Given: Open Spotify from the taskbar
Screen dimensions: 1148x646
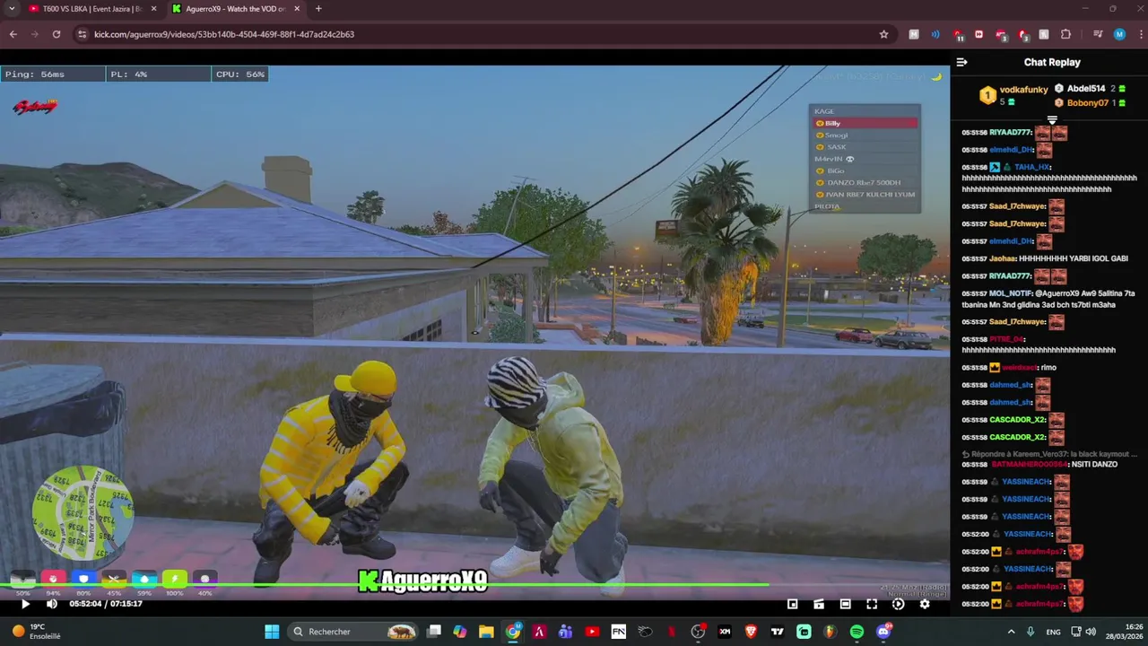Looking at the screenshot, I should [857, 632].
